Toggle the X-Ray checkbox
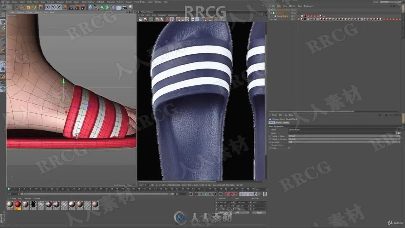 [289, 148]
